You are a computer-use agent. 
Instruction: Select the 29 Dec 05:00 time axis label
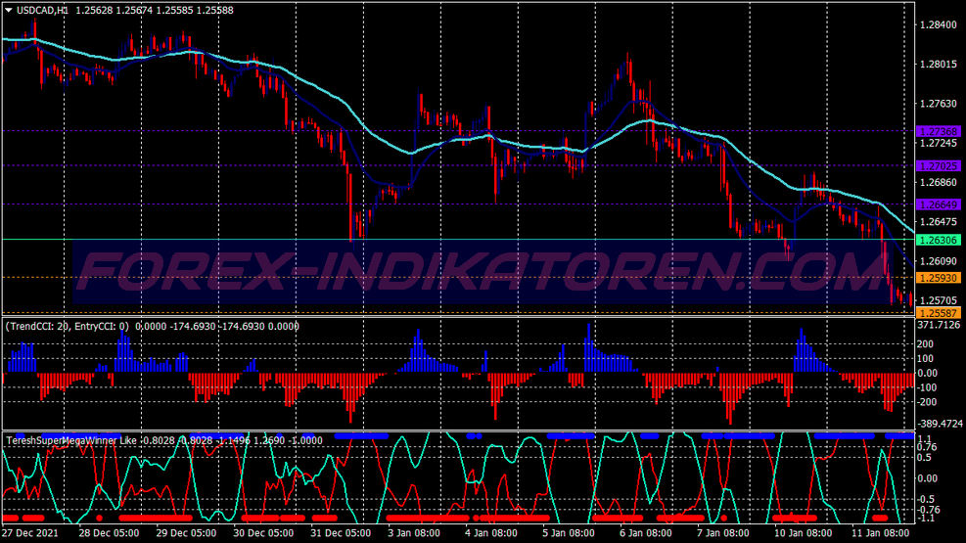186,533
